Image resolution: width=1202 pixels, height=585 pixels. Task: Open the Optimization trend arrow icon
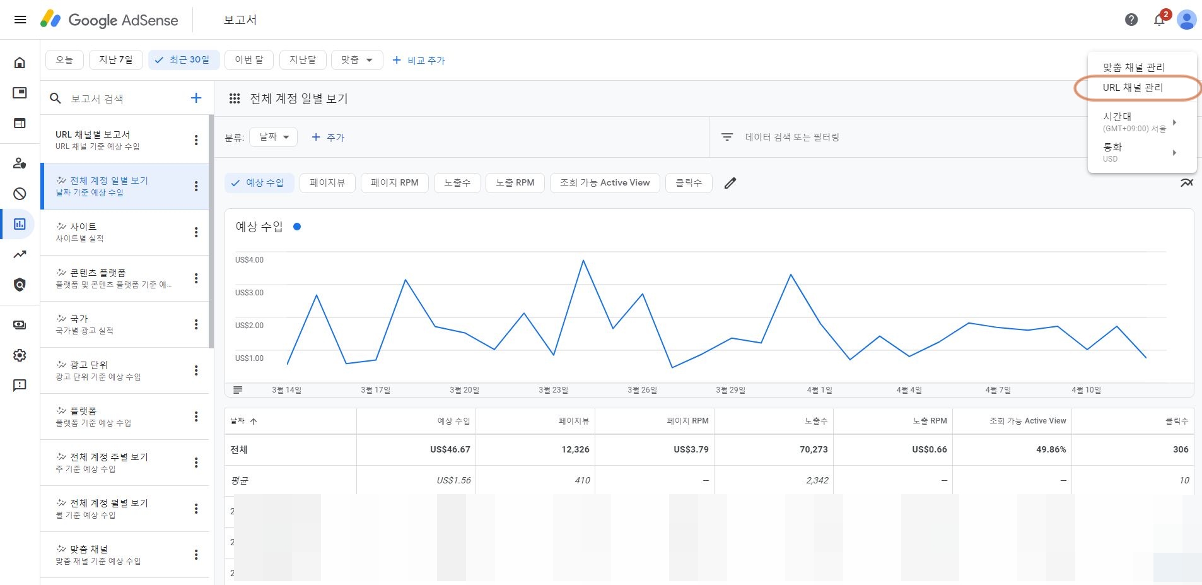point(20,254)
